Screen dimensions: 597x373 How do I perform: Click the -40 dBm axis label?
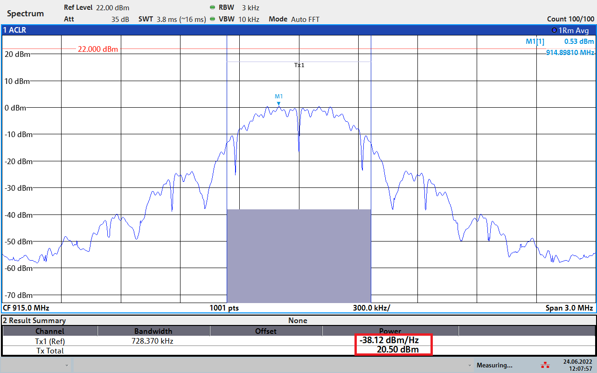(x=18, y=215)
